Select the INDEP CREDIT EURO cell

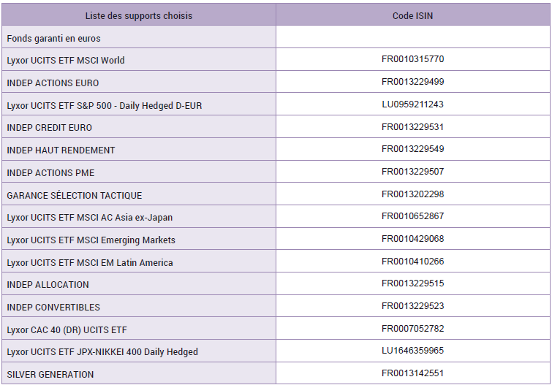tap(49, 128)
